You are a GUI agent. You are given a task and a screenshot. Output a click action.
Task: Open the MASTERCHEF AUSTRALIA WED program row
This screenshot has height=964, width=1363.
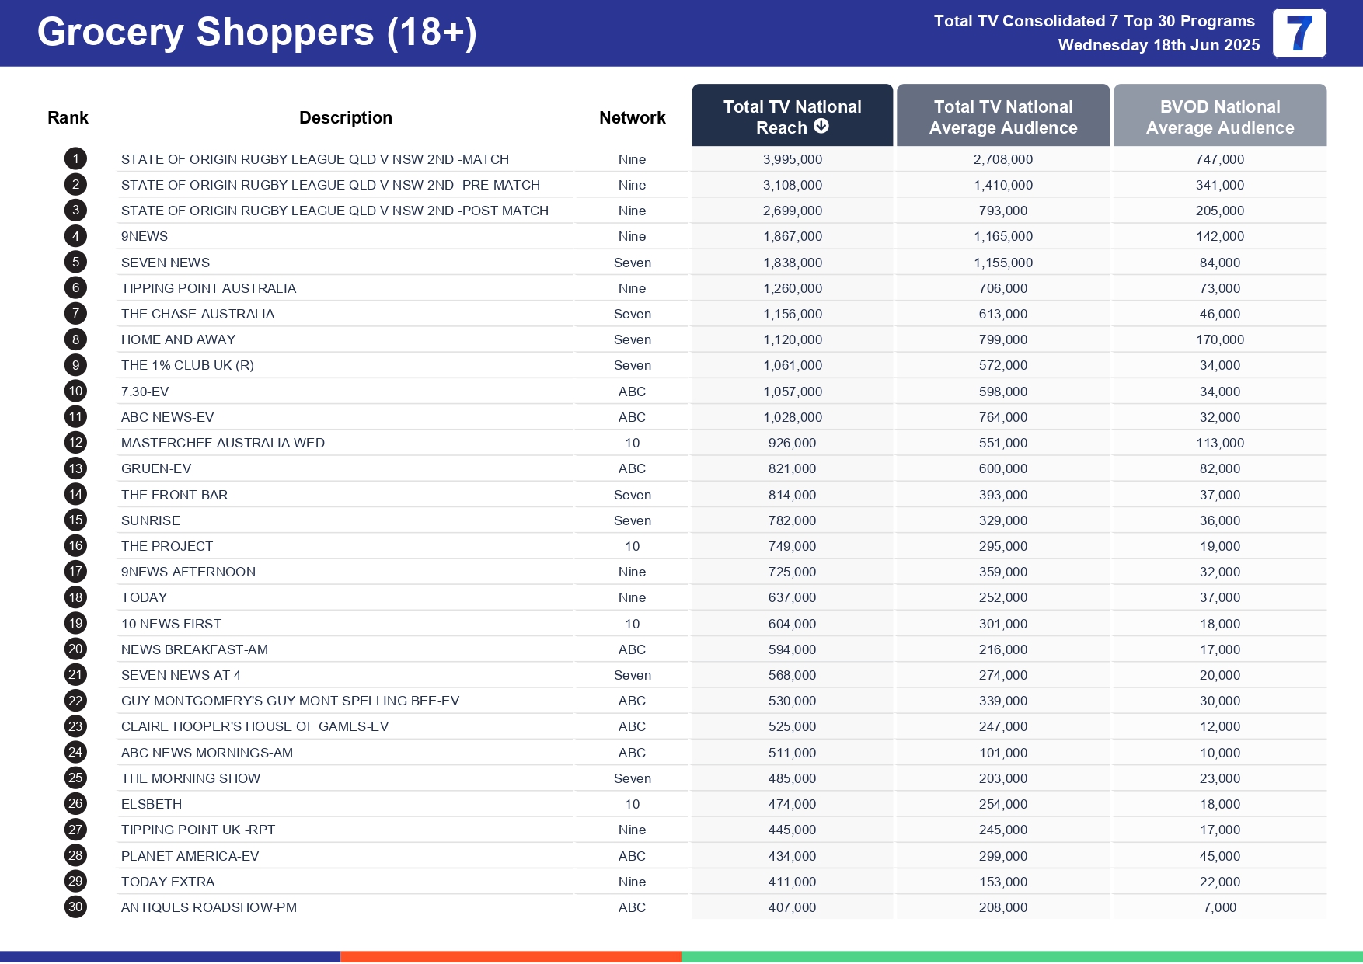223,443
